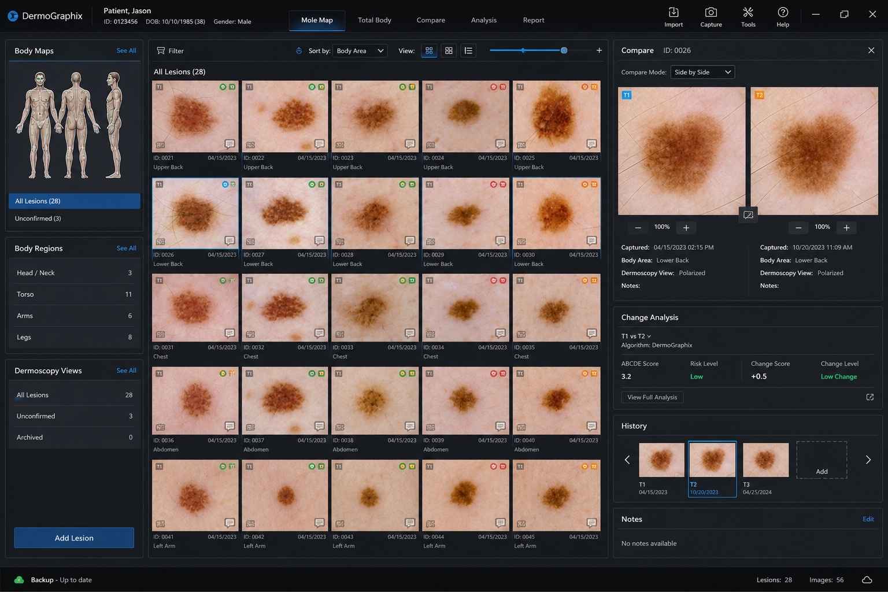This screenshot has height=592, width=888.
Task: Select the Head / Neck region row
Action: (x=75, y=273)
